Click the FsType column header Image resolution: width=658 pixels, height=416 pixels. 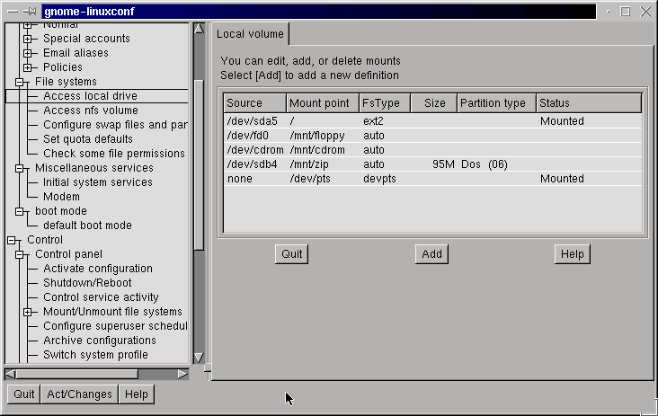pyautogui.click(x=385, y=103)
